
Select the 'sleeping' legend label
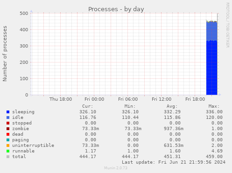coord(23,112)
